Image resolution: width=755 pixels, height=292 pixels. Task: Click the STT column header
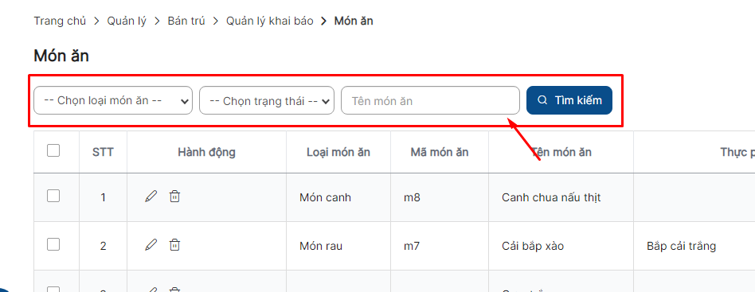coord(103,153)
